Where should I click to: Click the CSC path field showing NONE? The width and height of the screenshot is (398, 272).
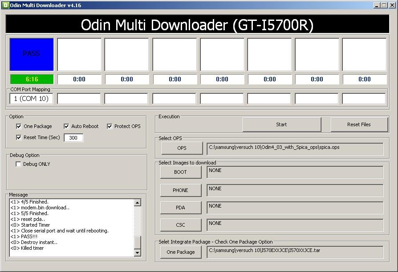(x=295, y=225)
